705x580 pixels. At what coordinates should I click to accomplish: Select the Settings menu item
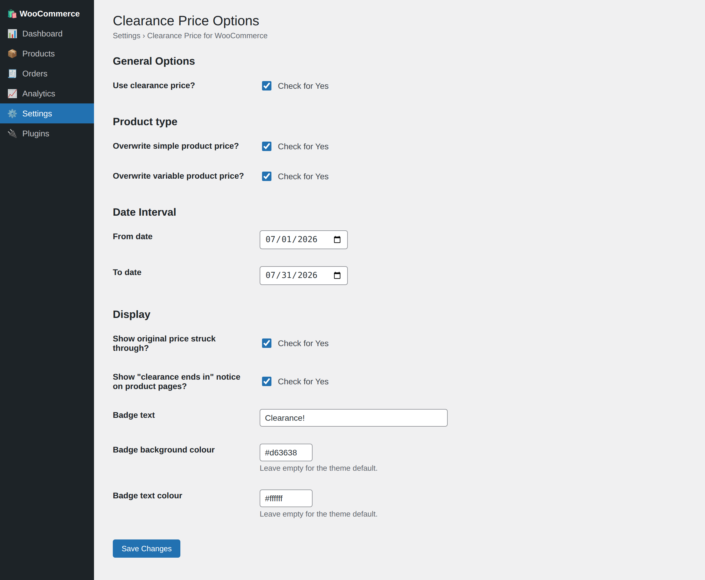point(47,114)
